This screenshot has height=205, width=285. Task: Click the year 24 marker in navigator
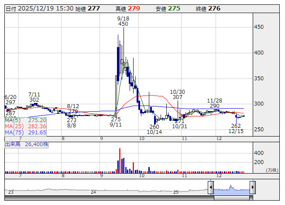point(93,192)
